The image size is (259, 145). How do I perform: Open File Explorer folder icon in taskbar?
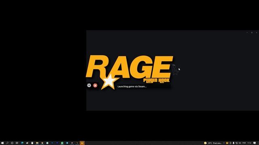coord(37,143)
